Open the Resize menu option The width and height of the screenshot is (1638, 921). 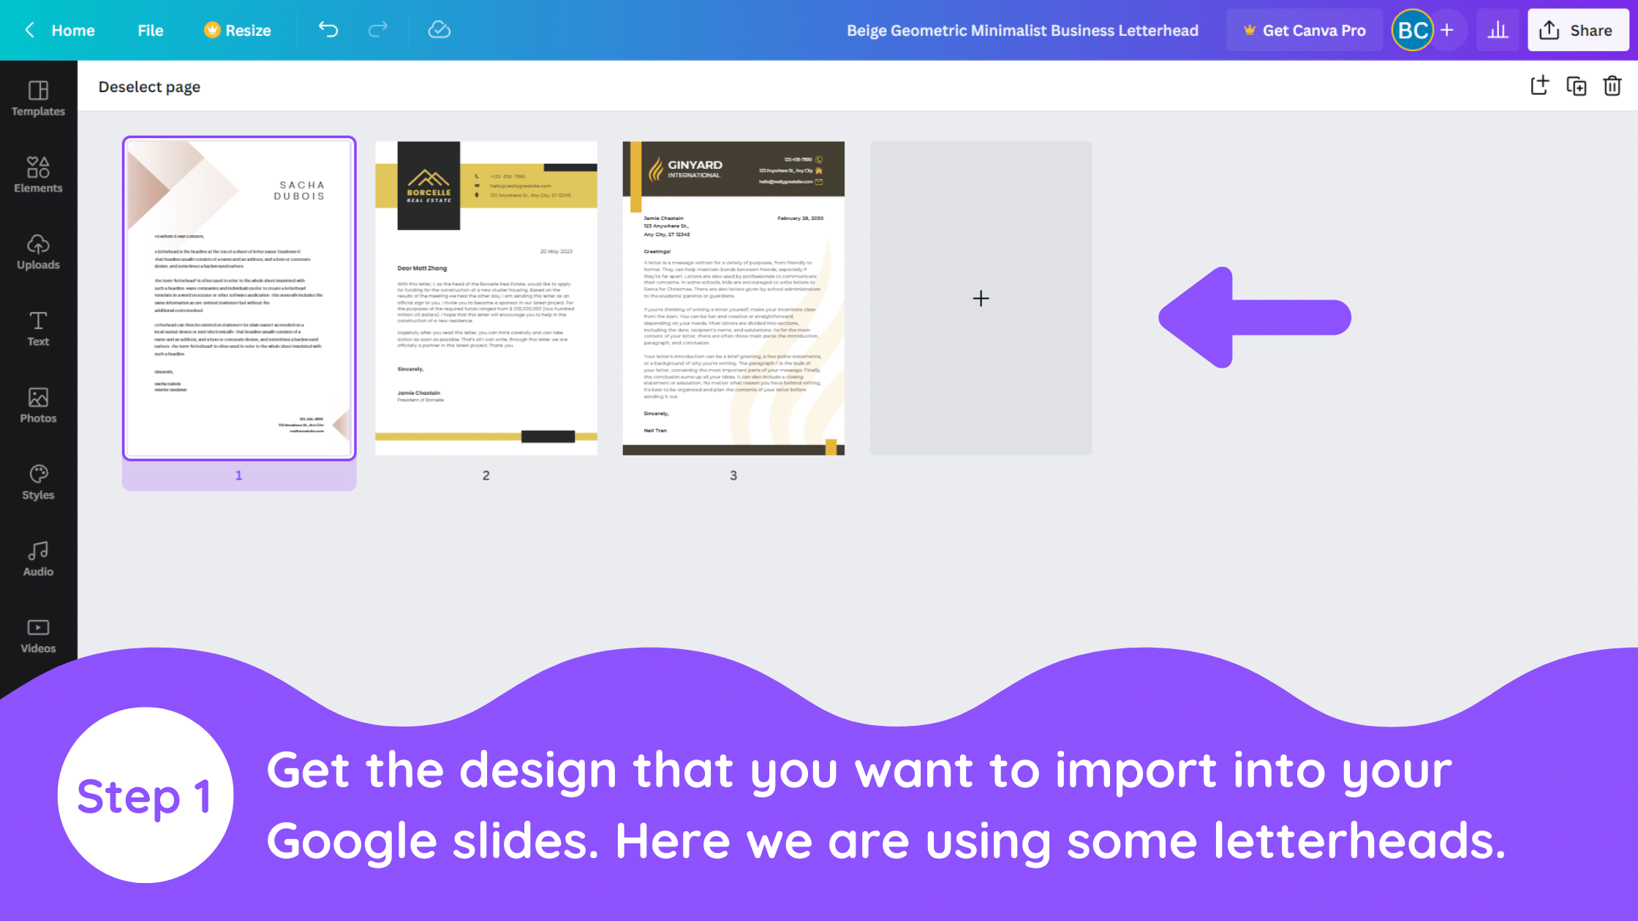[x=238, y=31]
